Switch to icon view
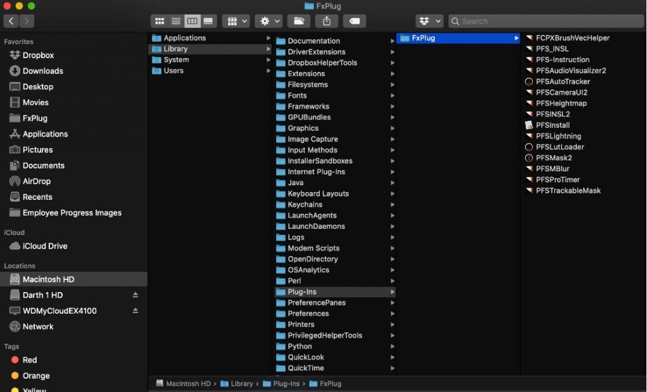The width and height of the screenshot is (647, 392). click(159, 21)
